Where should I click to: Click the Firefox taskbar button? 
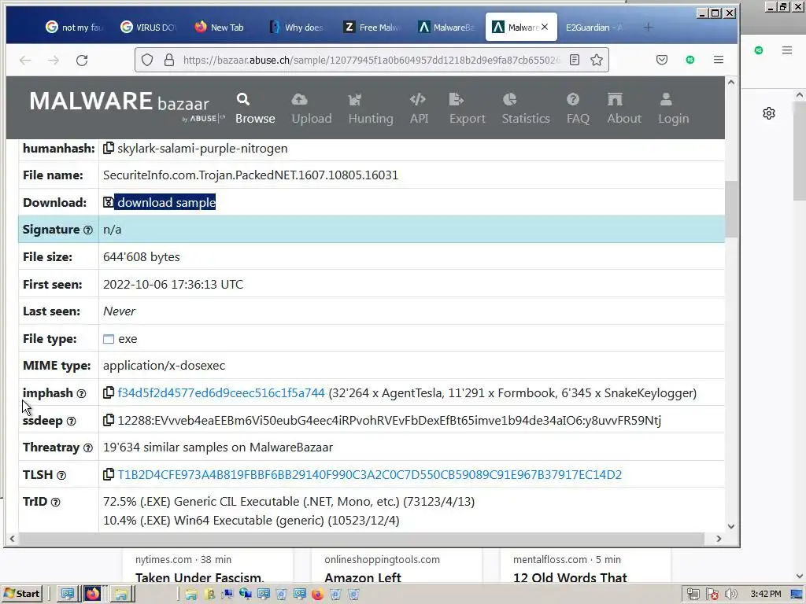tap(93, 594)
